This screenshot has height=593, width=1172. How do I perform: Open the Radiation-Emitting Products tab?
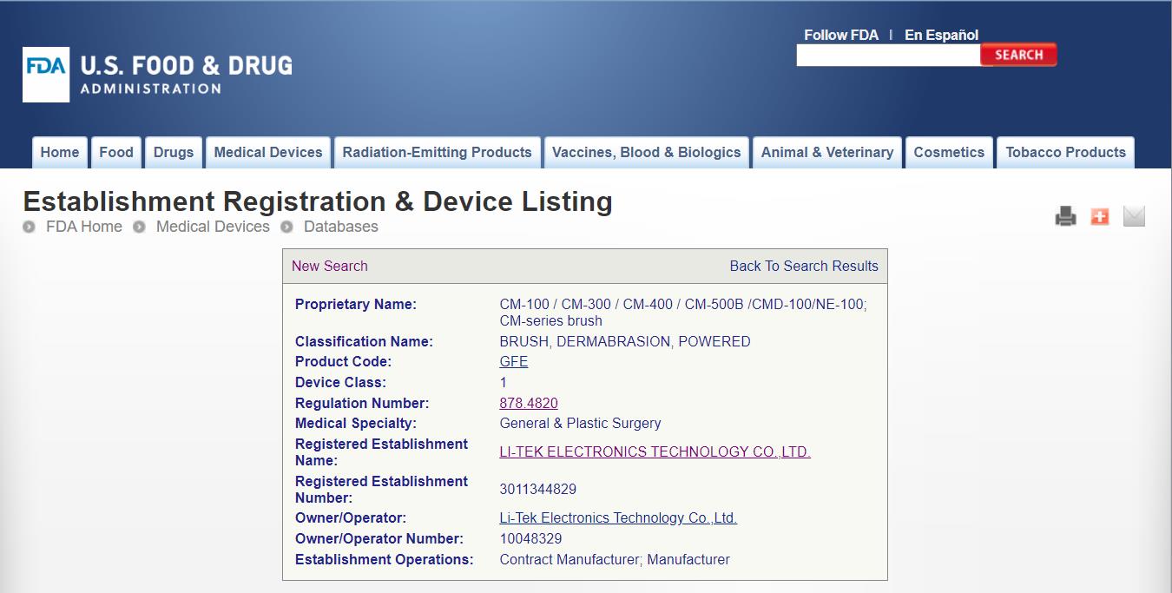[x=437, y=152]
